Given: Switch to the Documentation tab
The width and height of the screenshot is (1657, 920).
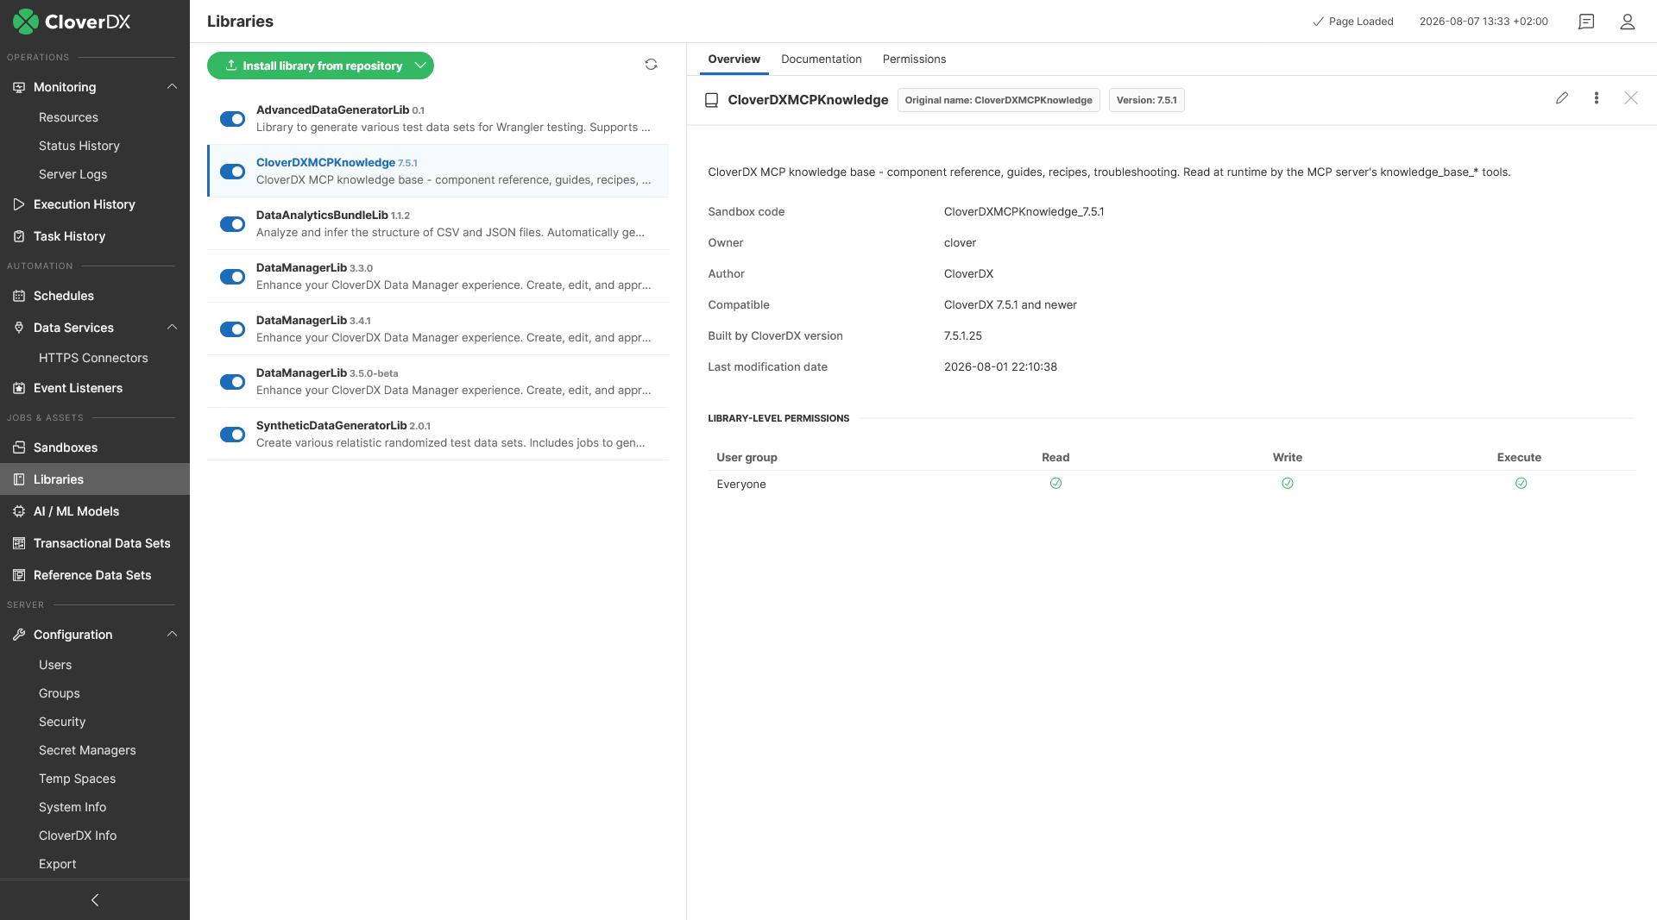Looking at the screenshot, I should (822, 59).
